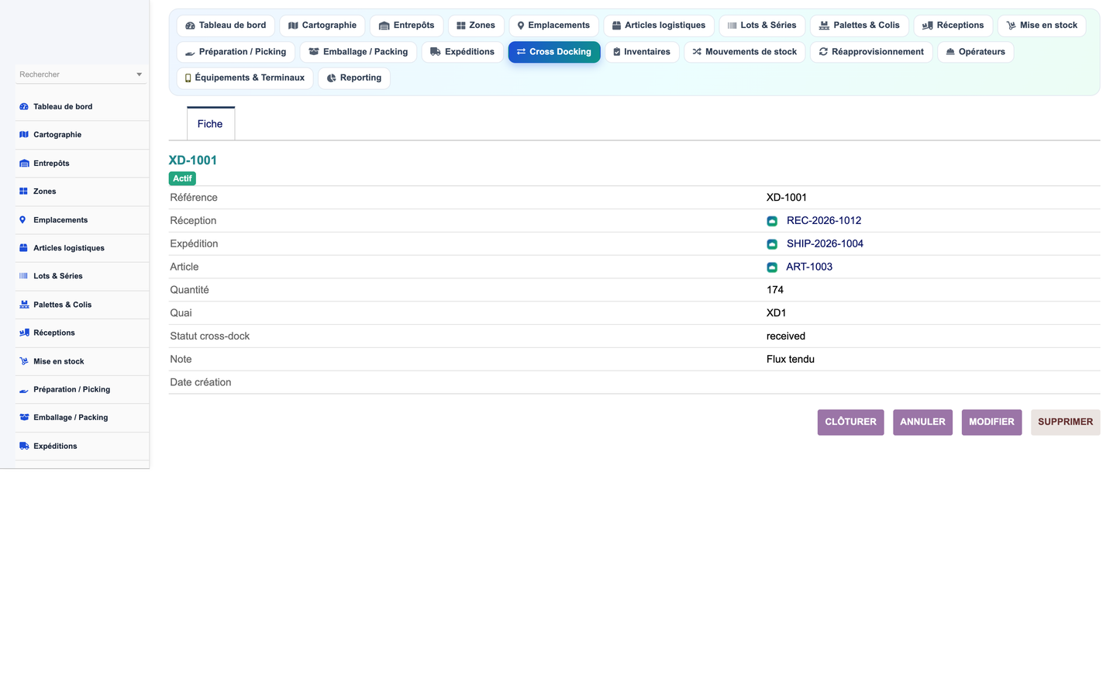Click the Entrepôts warehouse icon in the sidebar

pos(24,164)
